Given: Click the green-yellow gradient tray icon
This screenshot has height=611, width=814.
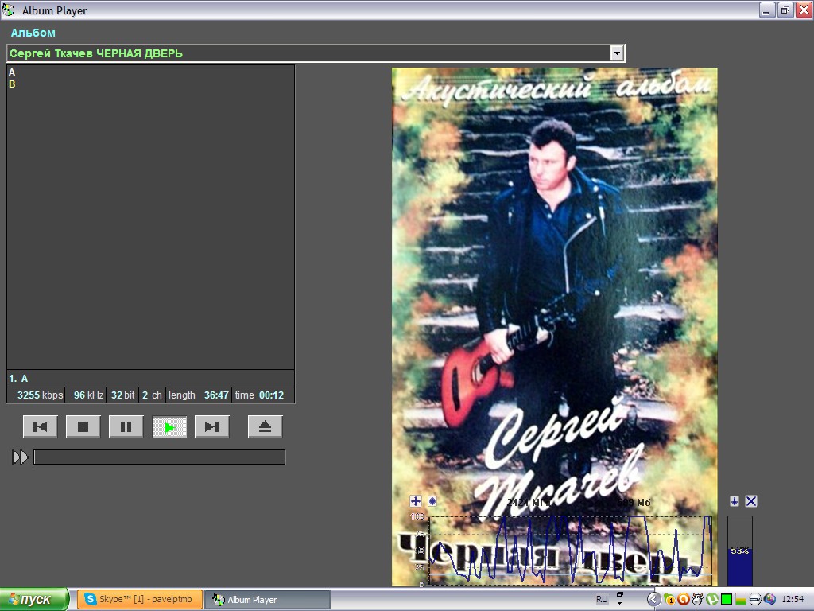Looking at the screenshot, I should [x=741, y=600].
